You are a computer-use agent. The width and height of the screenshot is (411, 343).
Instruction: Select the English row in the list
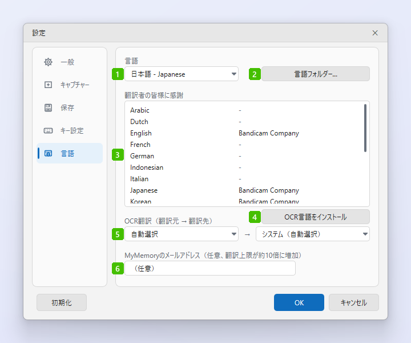coord(244,133)
